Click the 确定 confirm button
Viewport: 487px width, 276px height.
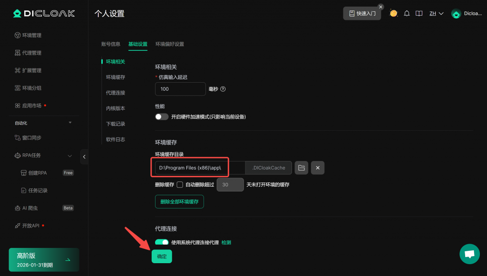click(162, 257)
